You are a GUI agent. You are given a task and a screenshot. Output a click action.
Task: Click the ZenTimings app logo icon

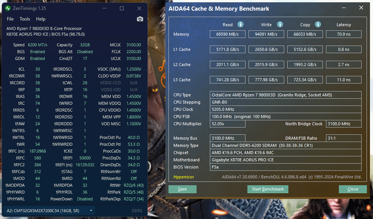pyautogui.click(x=8, y=8)
